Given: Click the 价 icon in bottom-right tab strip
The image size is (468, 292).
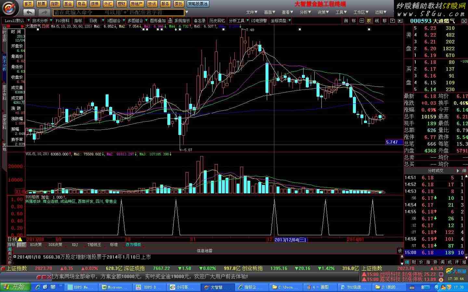Looking at the screenshot, I should click(x=421, y=262).
